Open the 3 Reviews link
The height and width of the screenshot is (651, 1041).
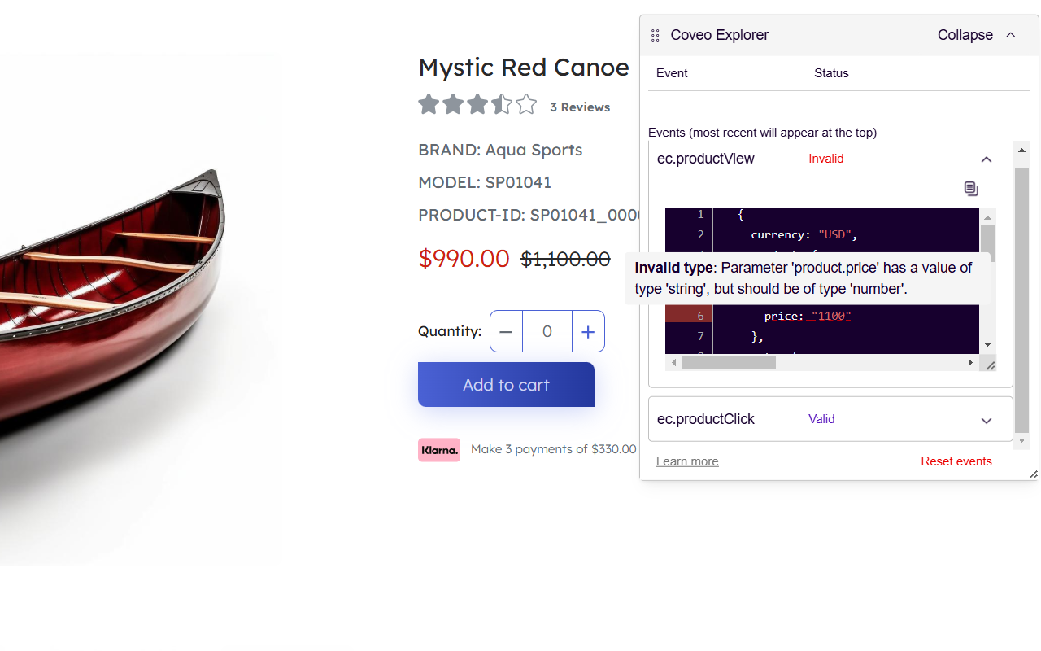pos(580,107)
